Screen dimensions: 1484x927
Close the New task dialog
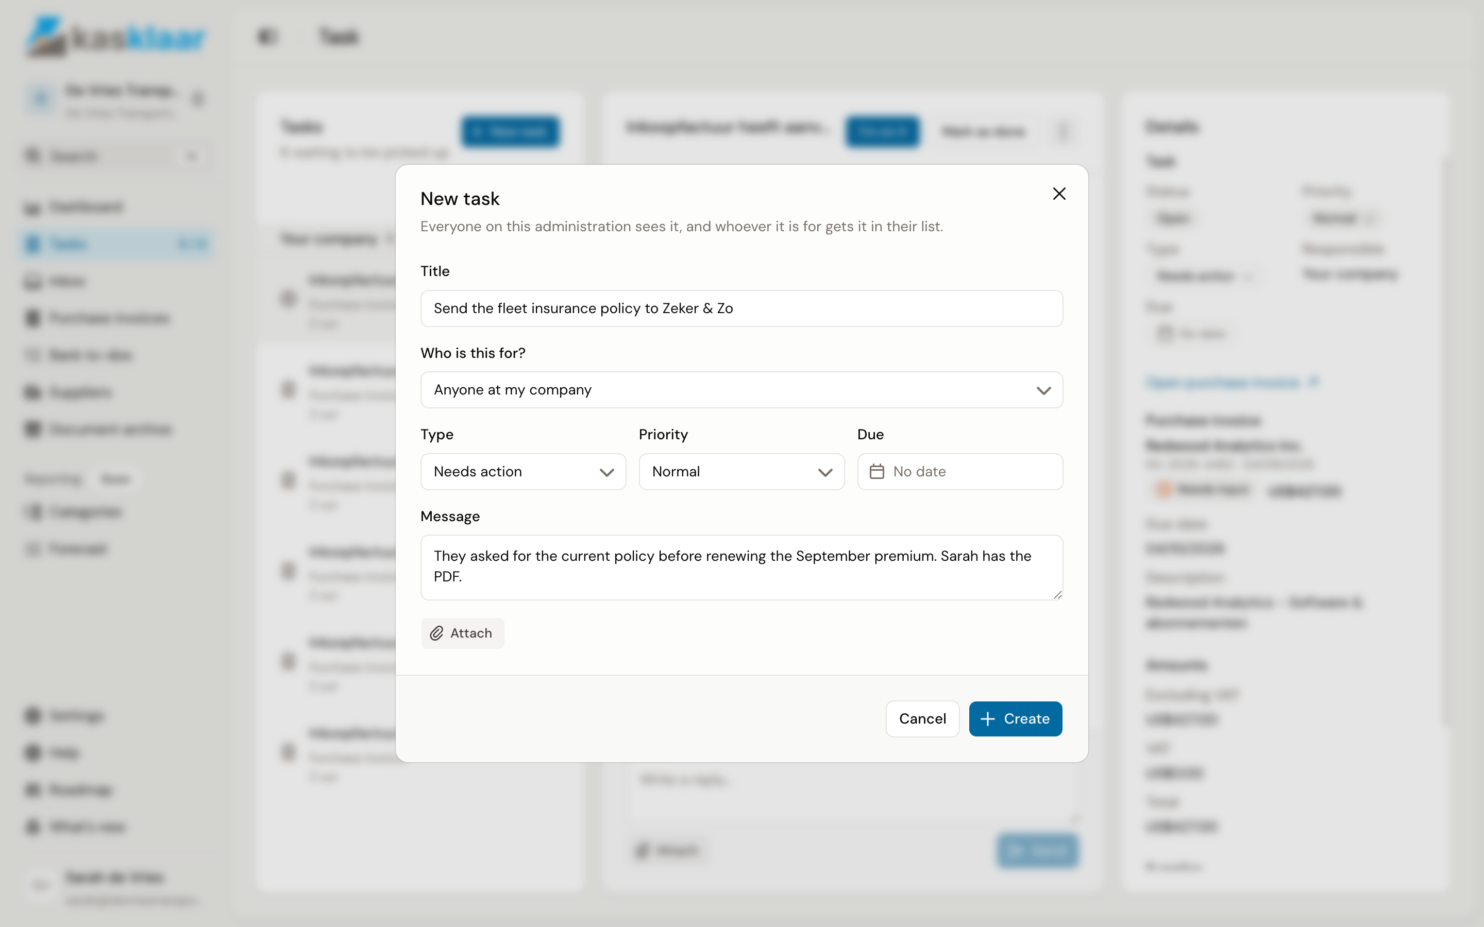1059,194
